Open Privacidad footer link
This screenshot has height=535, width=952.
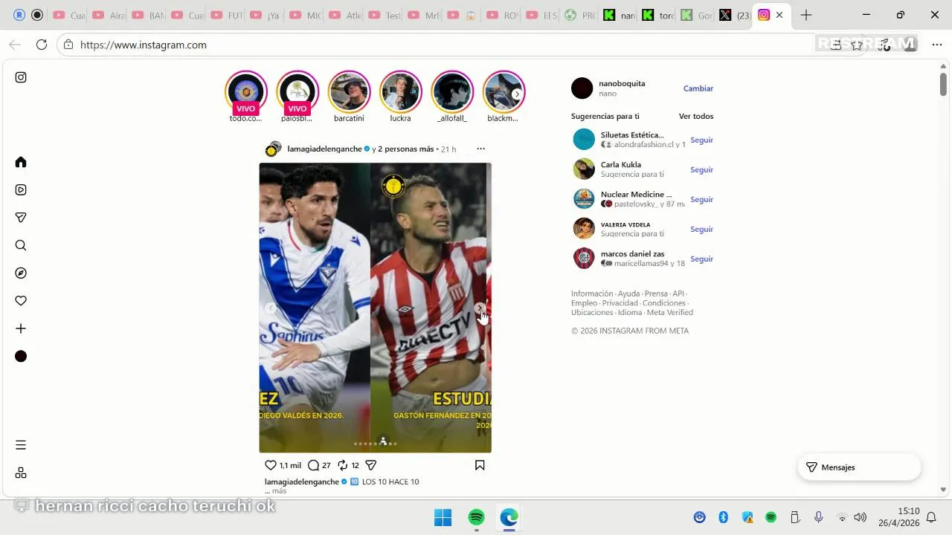point(620,303)
